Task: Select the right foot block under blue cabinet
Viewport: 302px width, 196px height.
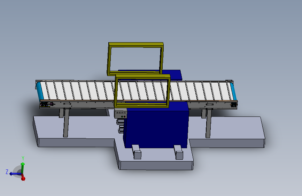Action: (x=179, y=152)
